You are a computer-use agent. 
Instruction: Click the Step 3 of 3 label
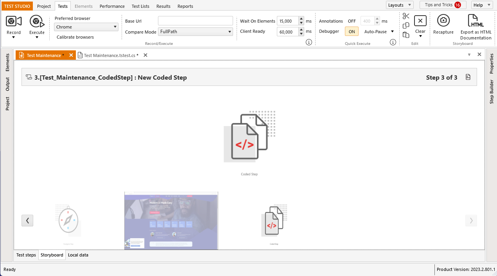click(441, 77)
